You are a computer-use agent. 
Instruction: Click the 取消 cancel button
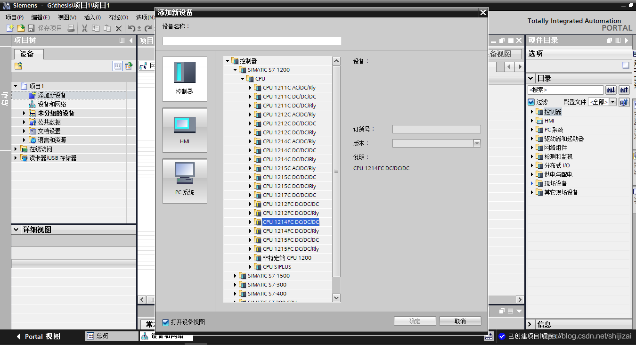460,321
